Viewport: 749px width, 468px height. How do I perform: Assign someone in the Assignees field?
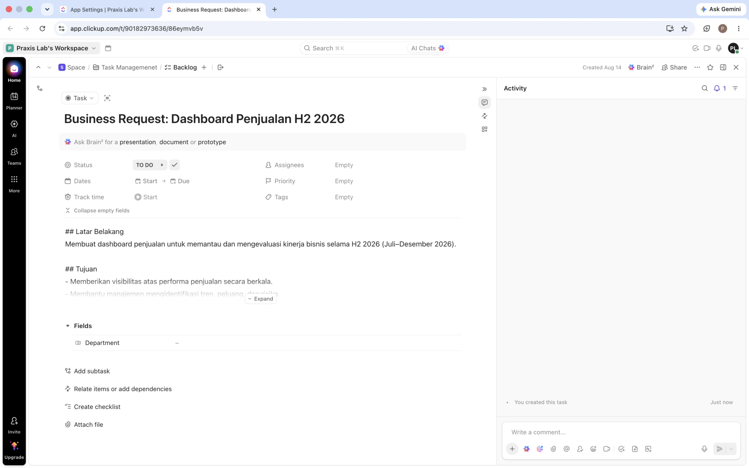(x=344, y=165)
